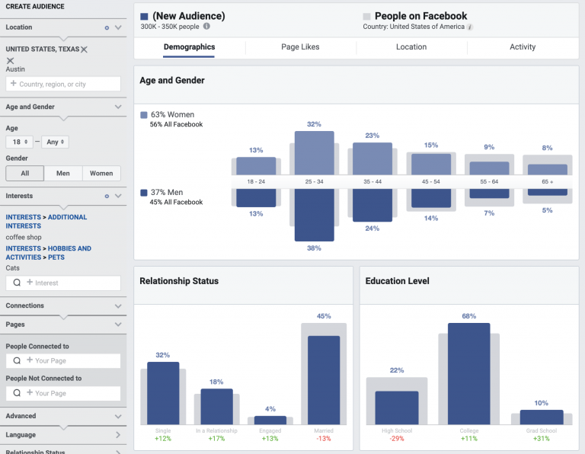Collapse the Connections section

[x=118, y=305]
